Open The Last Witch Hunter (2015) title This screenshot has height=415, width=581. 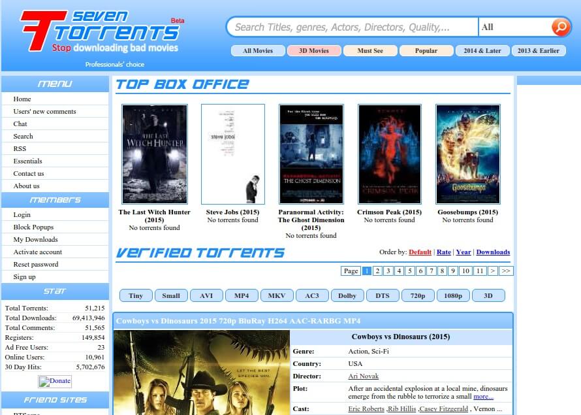155,216
